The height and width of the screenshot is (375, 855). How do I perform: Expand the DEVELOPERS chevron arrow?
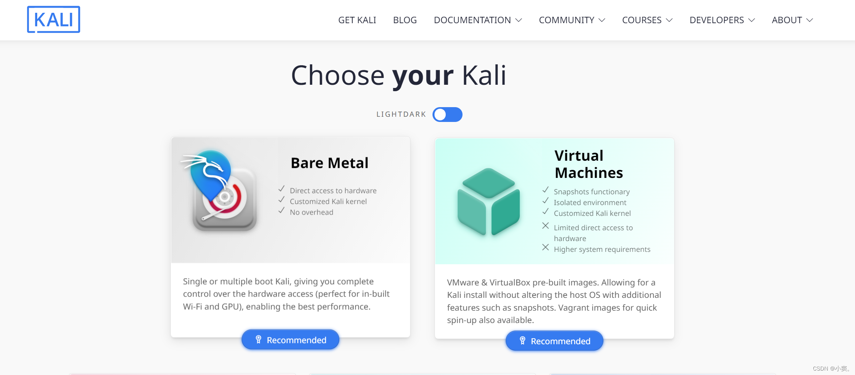751,20
